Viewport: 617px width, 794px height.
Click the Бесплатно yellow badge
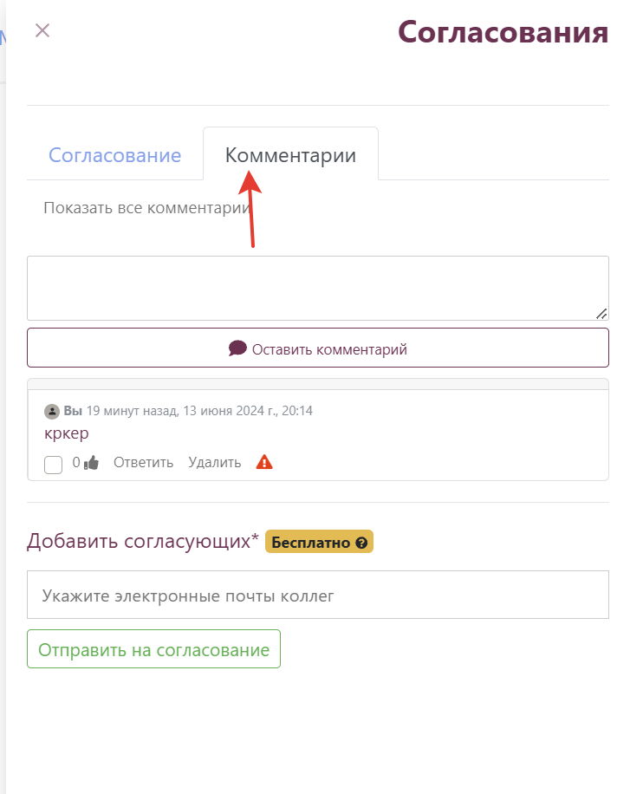tap(320, 542)
